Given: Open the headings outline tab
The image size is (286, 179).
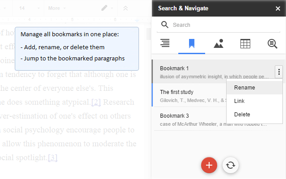Looking at the screenshot, I should click(x=165, y=43).
